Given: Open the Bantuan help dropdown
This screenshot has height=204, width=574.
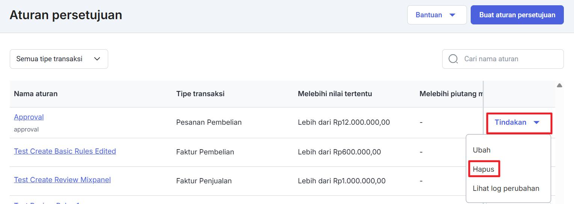Looking at the screenshot, I should (x=437, y=15).
